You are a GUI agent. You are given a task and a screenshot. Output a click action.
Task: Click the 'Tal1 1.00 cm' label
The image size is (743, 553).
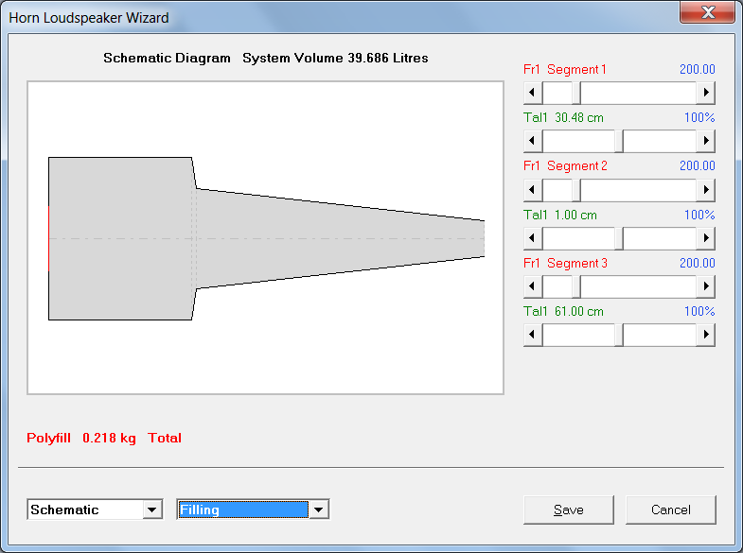[560, 215]
